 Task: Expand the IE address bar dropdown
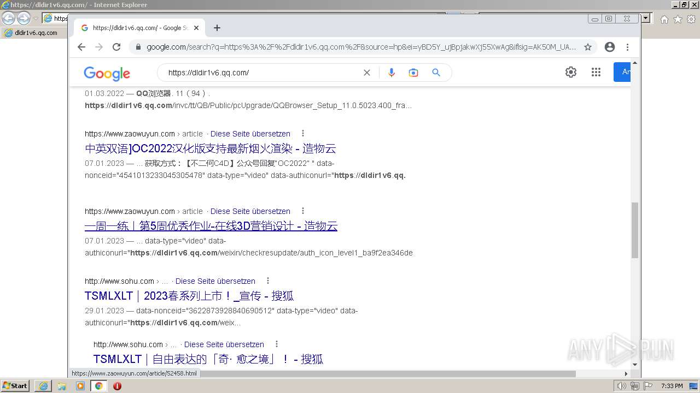pos(646,18)
